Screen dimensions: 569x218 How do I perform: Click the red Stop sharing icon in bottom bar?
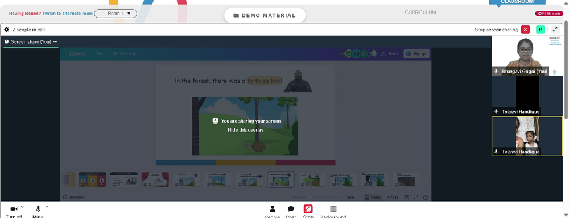[x=308, y=209]
